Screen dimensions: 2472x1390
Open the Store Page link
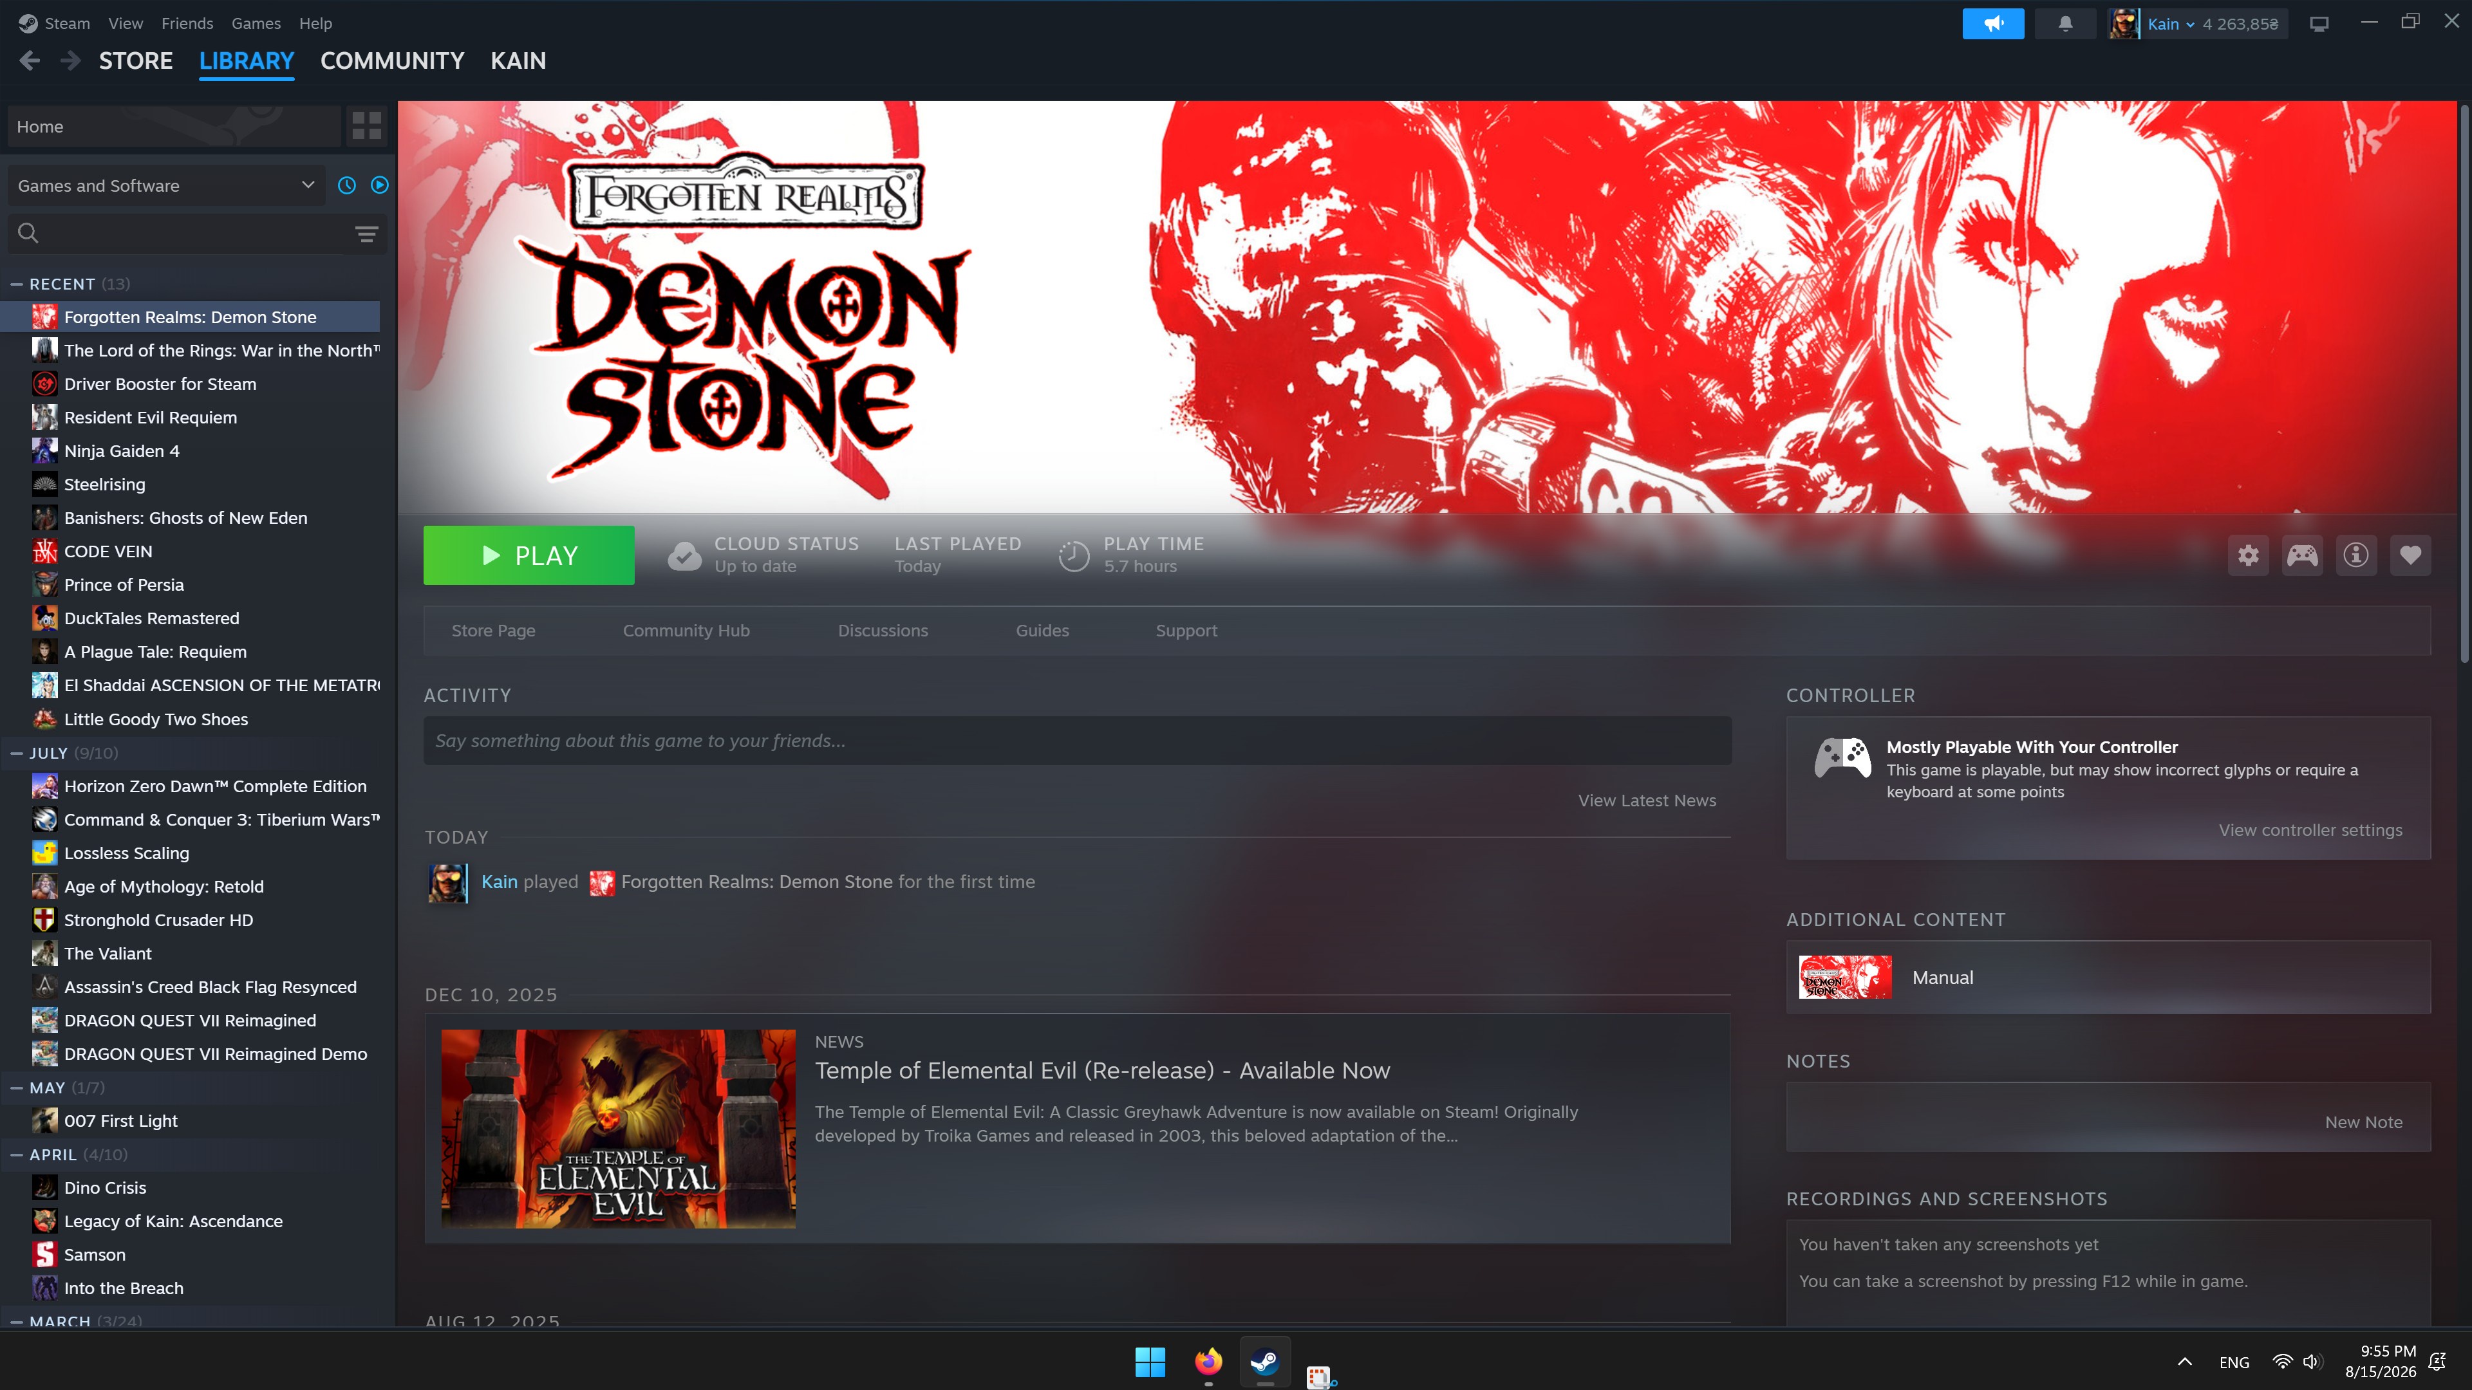pos(493,630)
